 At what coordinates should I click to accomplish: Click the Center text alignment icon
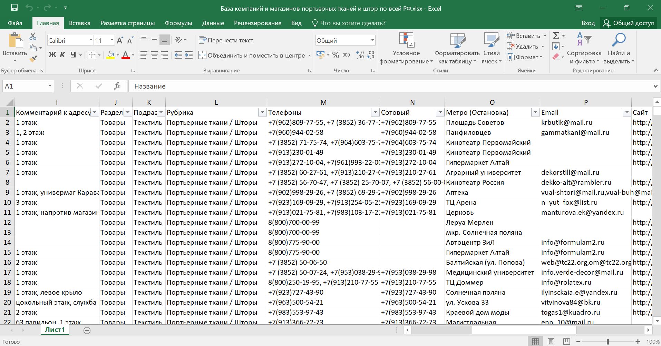(x=154, y=55)
